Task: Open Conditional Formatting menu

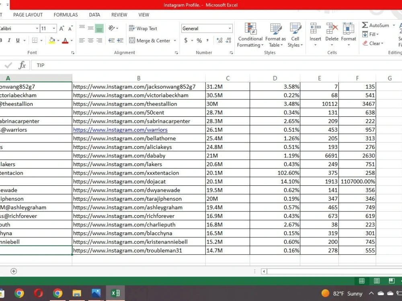Action: click(250, 35)
